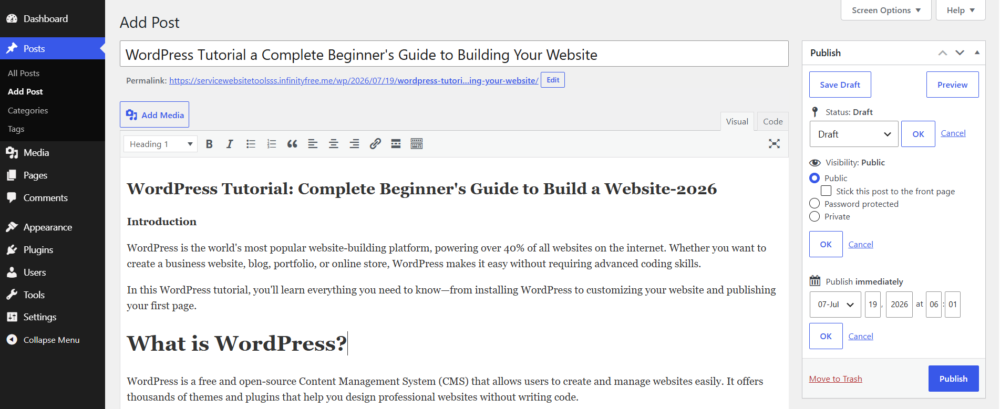
Task: Open the Add Post submenu item
Action: 25,91
